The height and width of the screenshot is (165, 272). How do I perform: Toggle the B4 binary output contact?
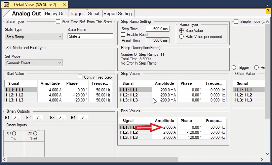[83, 118]
